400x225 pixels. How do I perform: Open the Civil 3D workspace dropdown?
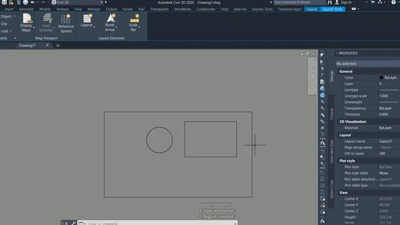click(77, 2)
